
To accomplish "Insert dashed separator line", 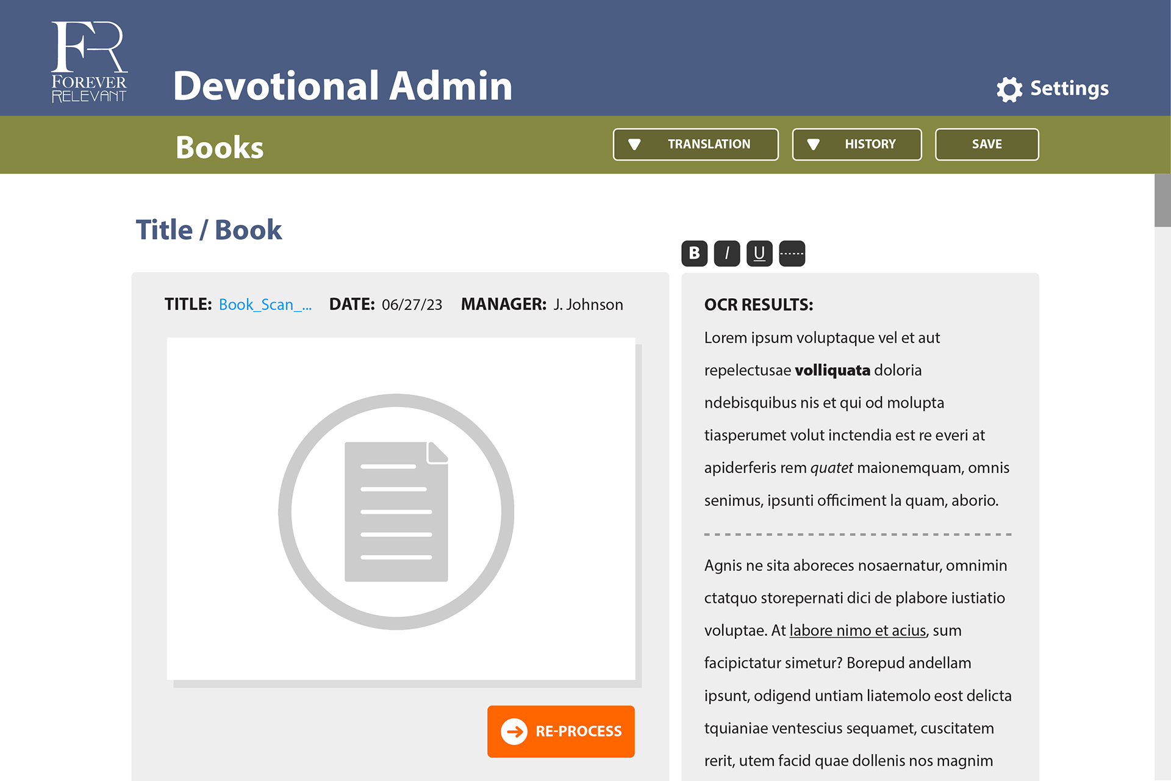I will coord(792,253).
